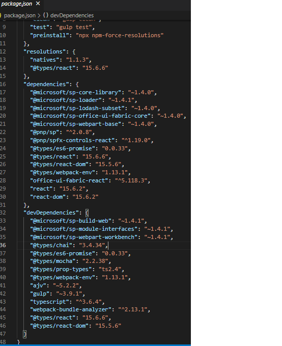Screen dimensions: 282x346
Task: Click line number 12 in gutter
Action: [3, 51]
